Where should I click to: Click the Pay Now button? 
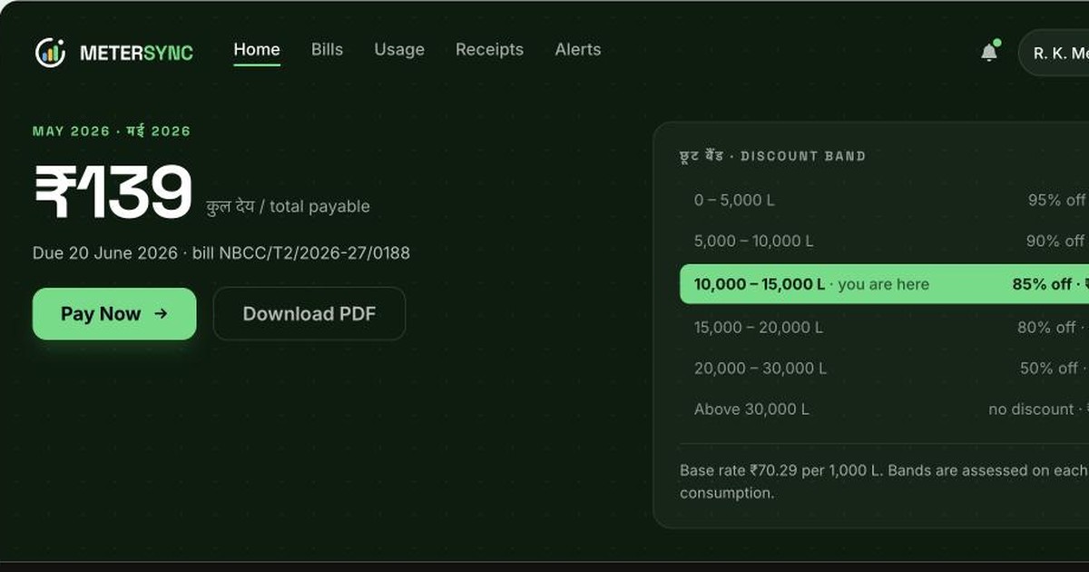pyautogui.click(x=114, y=314)
